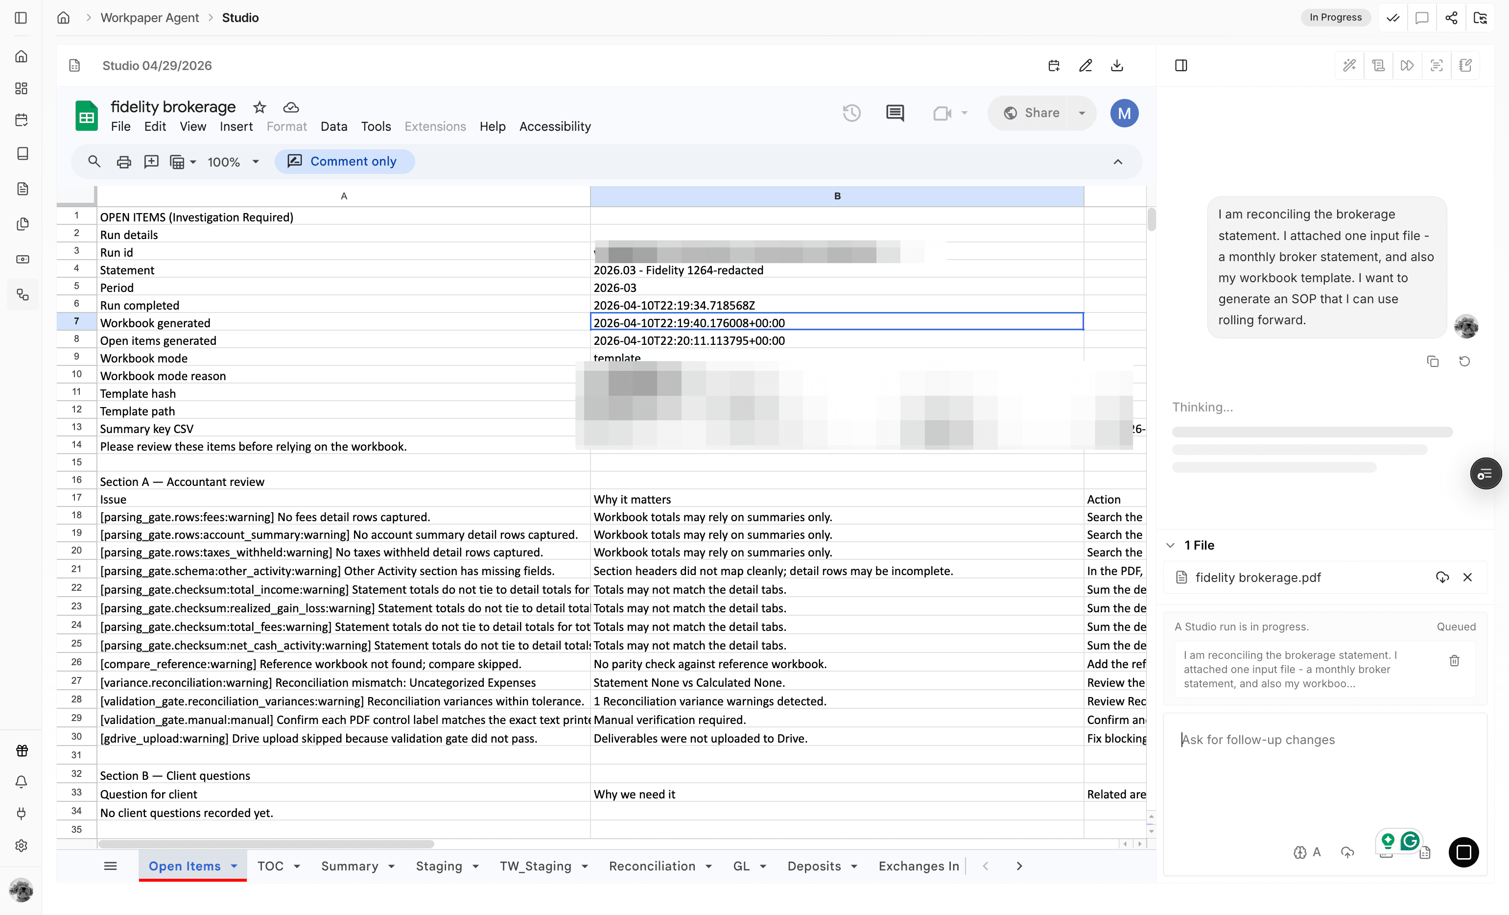Image resolution: width=1509 pixels, height=915 pixels.
Task: Open the workflow agent sidebar icon
Action: pos(23,295)
